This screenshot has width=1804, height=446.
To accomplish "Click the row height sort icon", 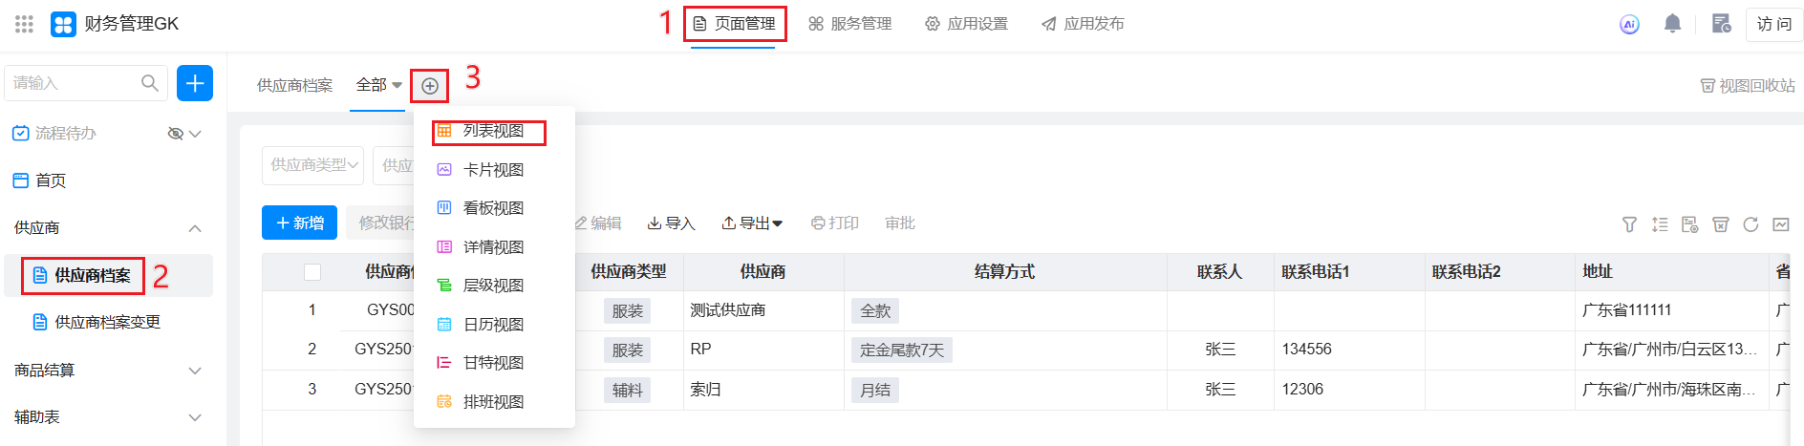I will click(1660, 224).
